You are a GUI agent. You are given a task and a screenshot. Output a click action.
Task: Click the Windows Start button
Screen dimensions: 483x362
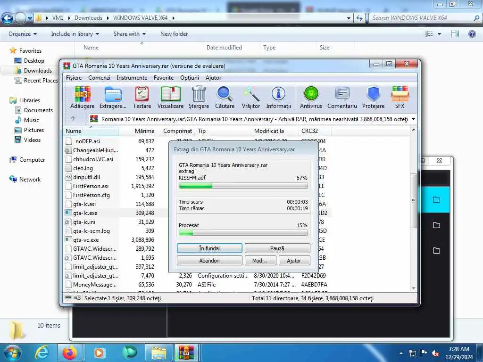point(12,353)
